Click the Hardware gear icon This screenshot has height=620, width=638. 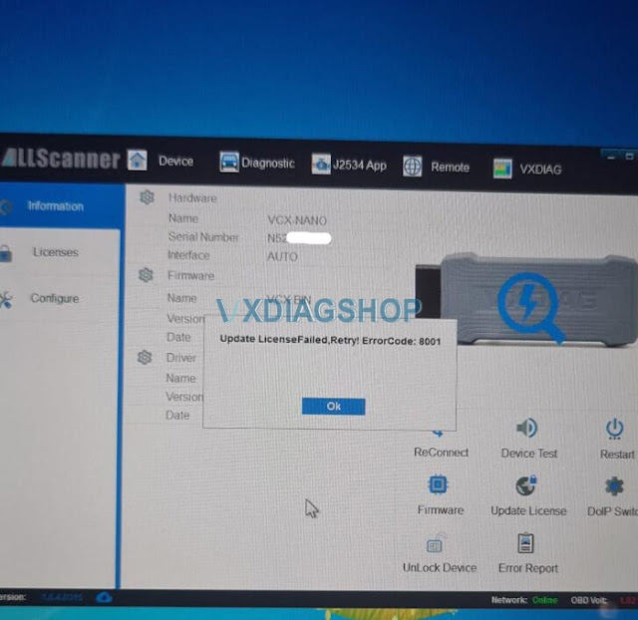tap(147, 197)
